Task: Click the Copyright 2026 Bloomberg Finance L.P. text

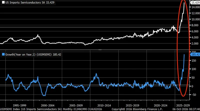Action: pos(137,109)
